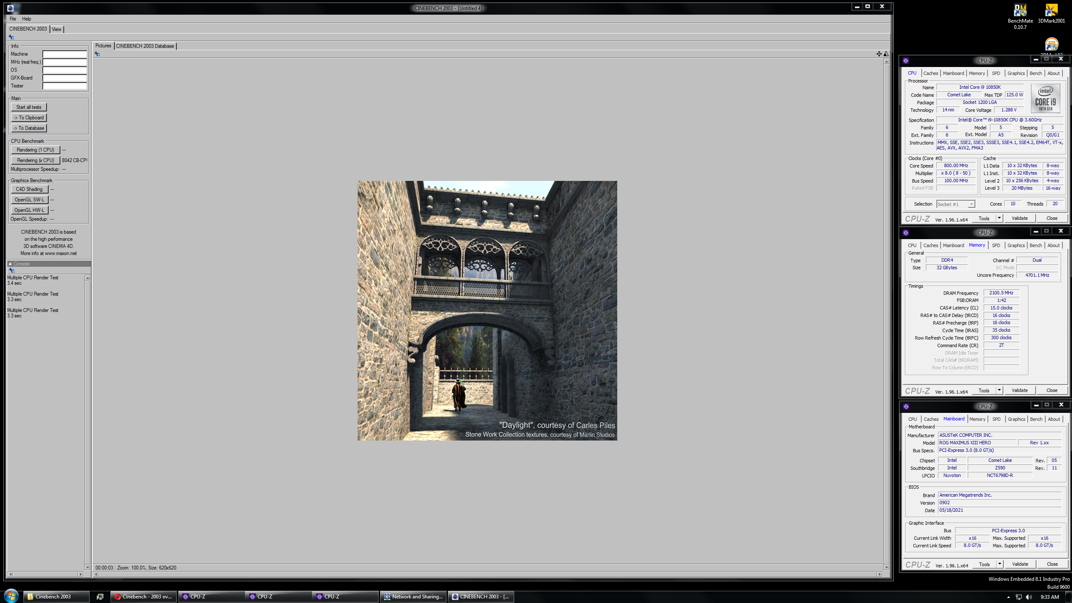Viewport: 1072px width, 603px height.
Task: Open the Help menu
Action: point(26,19)
